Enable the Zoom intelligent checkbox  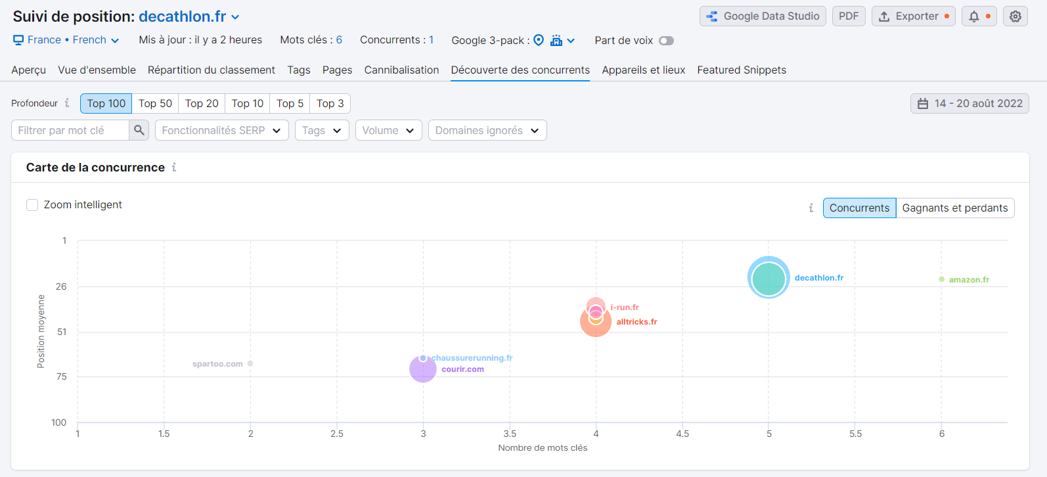click(32, 205)
